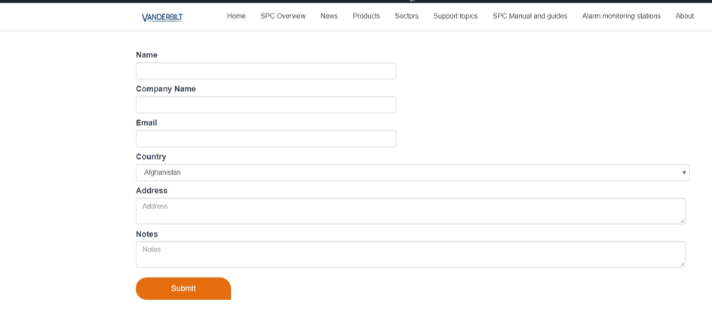Select the Email input box
The image size is (712, 316).
265,139
